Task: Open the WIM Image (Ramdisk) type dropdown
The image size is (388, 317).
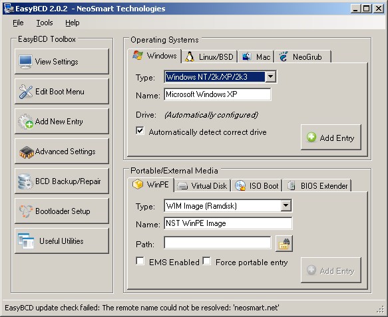Action: click(x=286, y=205)
